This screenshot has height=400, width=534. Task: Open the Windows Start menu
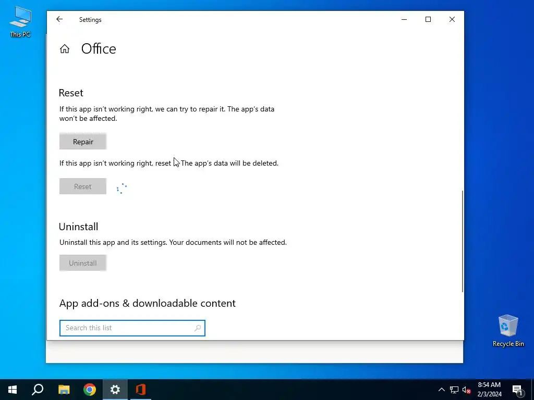pos(13,390)
